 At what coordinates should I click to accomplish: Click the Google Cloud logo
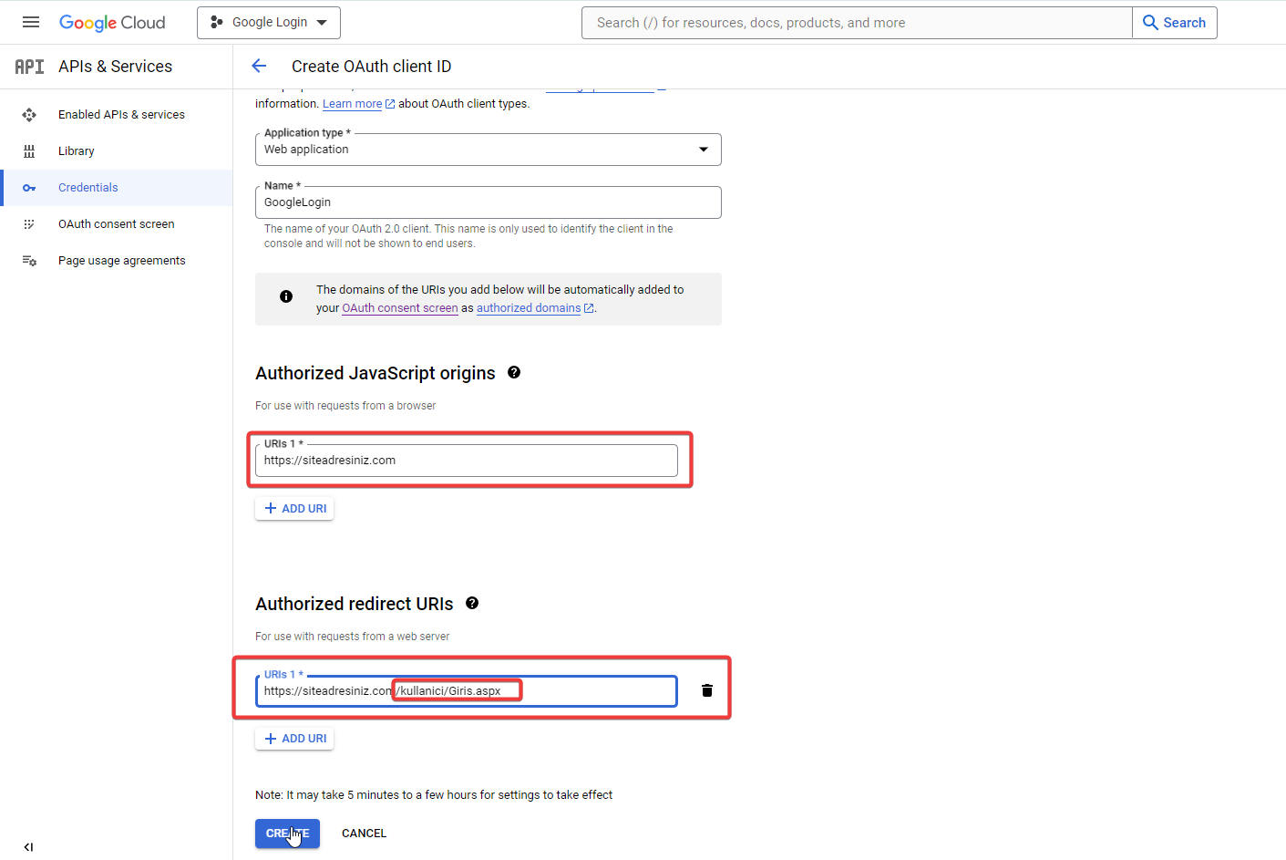(112, 23)
